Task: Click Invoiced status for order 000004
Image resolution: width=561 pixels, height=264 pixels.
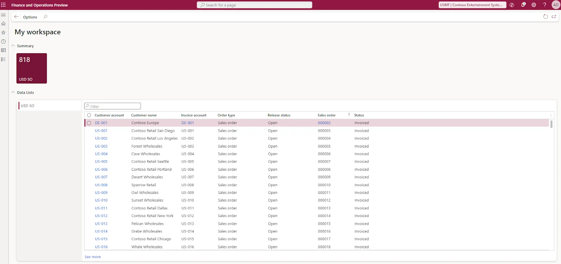Action: [361, 138]
